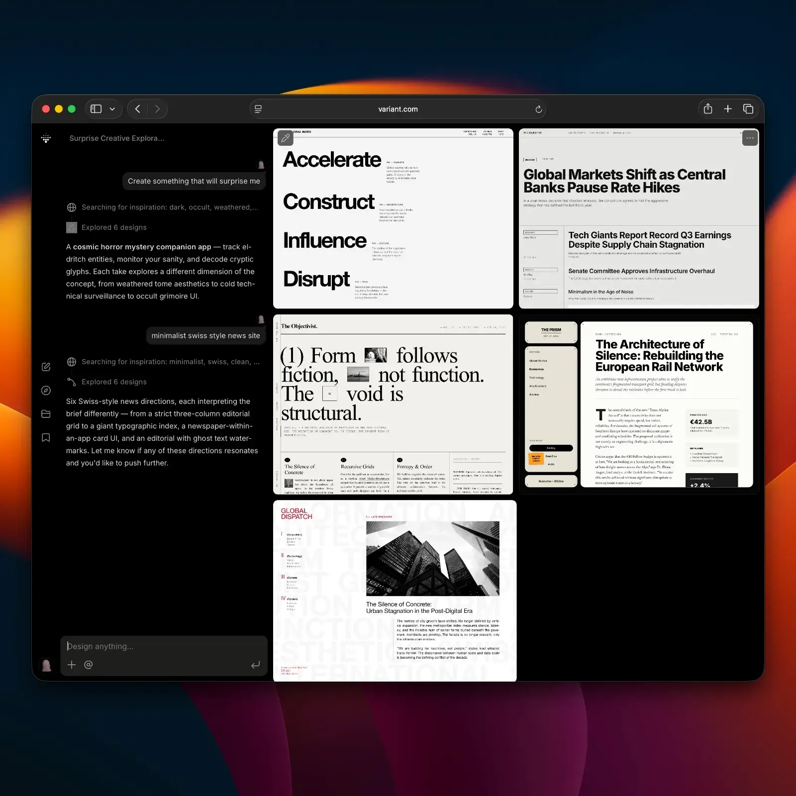Open the Archive section in The Prism sidebar
The width and height of the screenshot is (796, 796).
[x=533, y=395]
